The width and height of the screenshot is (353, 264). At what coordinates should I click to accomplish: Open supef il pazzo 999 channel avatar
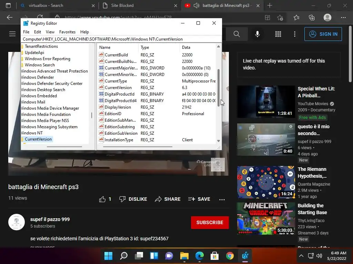coord(17,222)
